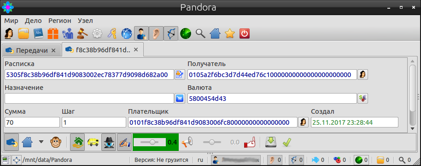Click the magnifier search icon in toolbar
This screenshot has width=421, height=166.
pyautogui.click(x=200, y=33)
